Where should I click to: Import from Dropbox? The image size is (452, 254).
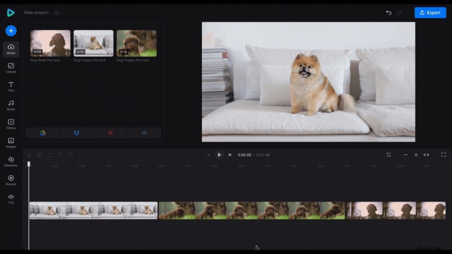coord(76,133)
